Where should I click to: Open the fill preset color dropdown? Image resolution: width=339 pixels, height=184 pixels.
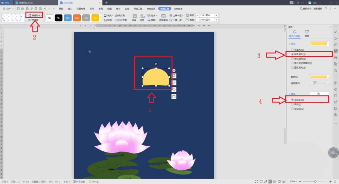point(328,44)
